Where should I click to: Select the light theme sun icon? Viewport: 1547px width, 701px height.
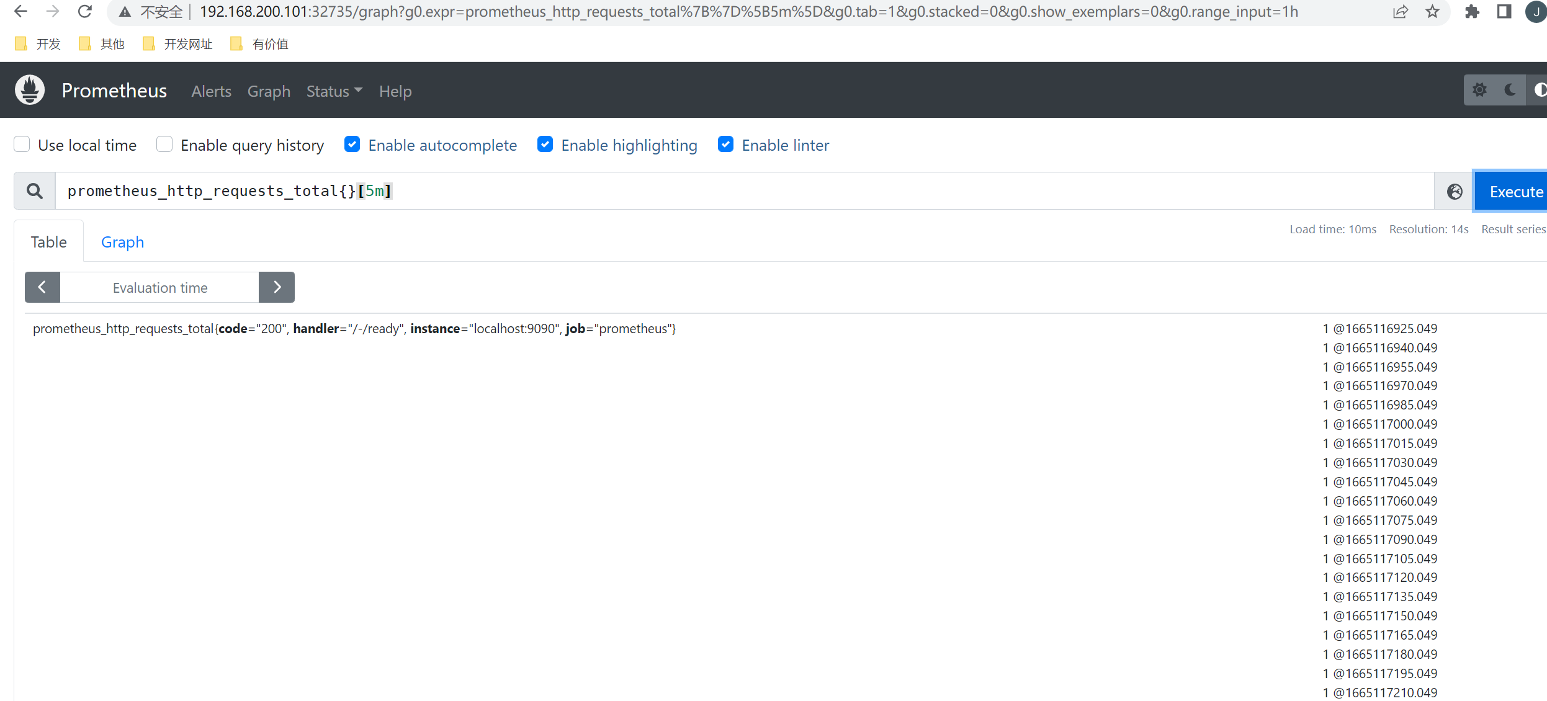tap(1479, 90)
